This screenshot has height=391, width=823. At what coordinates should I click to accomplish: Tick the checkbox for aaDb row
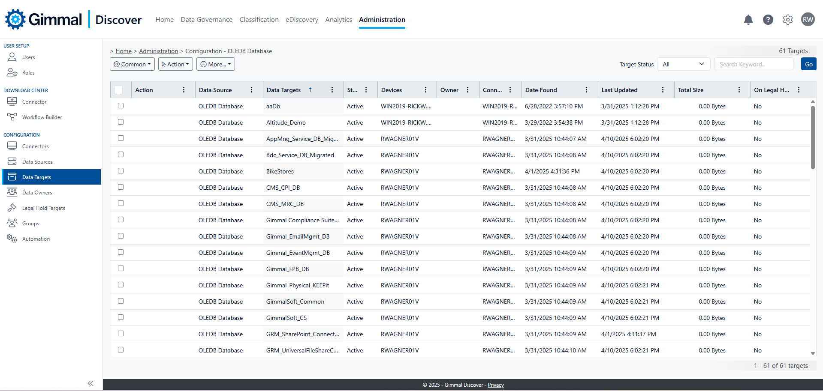[x=121, y=106]
